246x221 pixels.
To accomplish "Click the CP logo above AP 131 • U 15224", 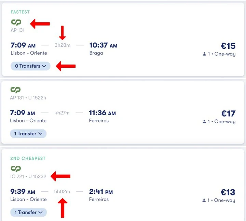I will [15, 90].
